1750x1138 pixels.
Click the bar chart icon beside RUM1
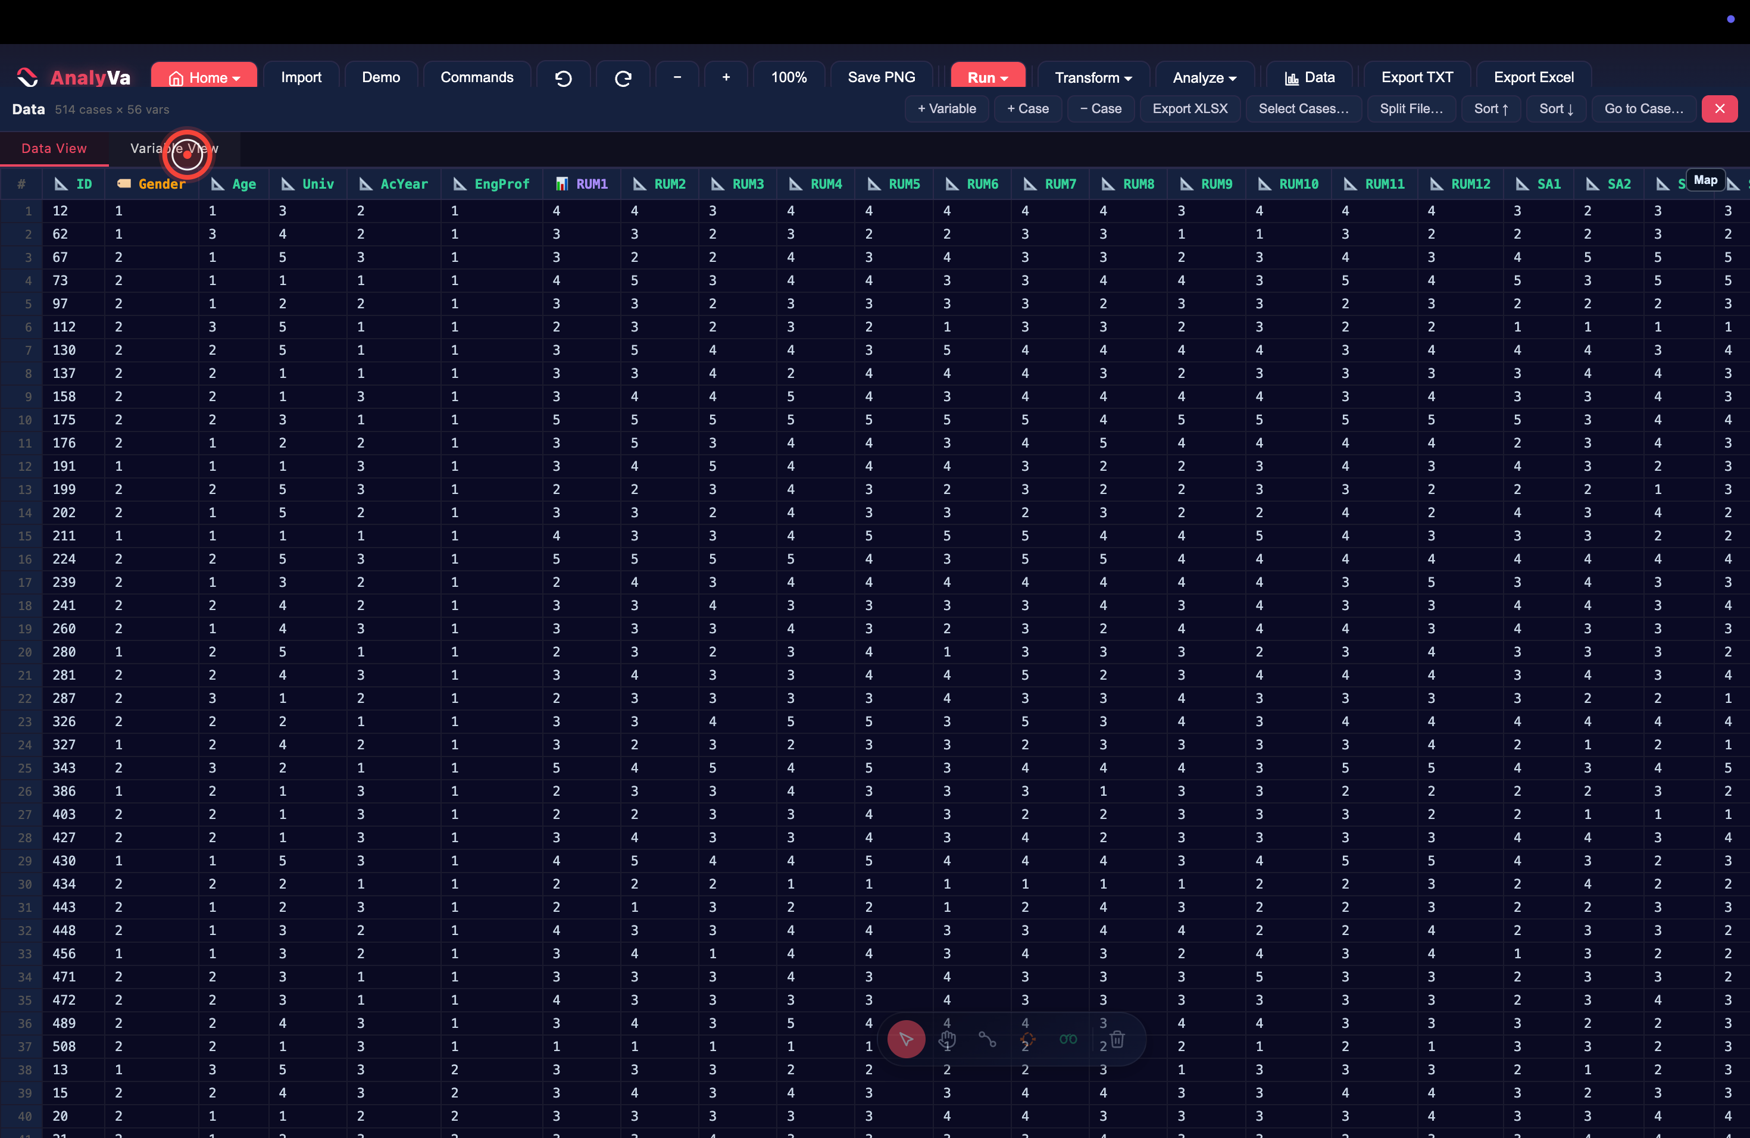pyautogui.click(x=562, y=184)
